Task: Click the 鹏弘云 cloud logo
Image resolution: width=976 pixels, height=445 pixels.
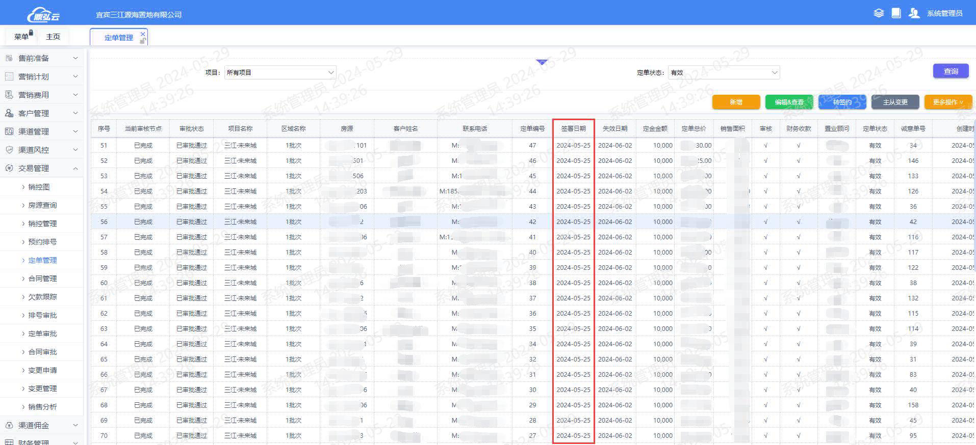Action: coord(44,15)
